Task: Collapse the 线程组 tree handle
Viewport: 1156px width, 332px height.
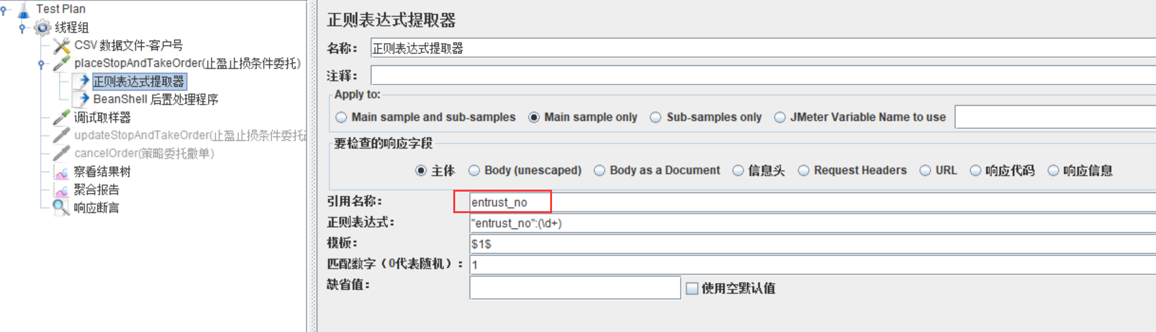Action: 22,28
